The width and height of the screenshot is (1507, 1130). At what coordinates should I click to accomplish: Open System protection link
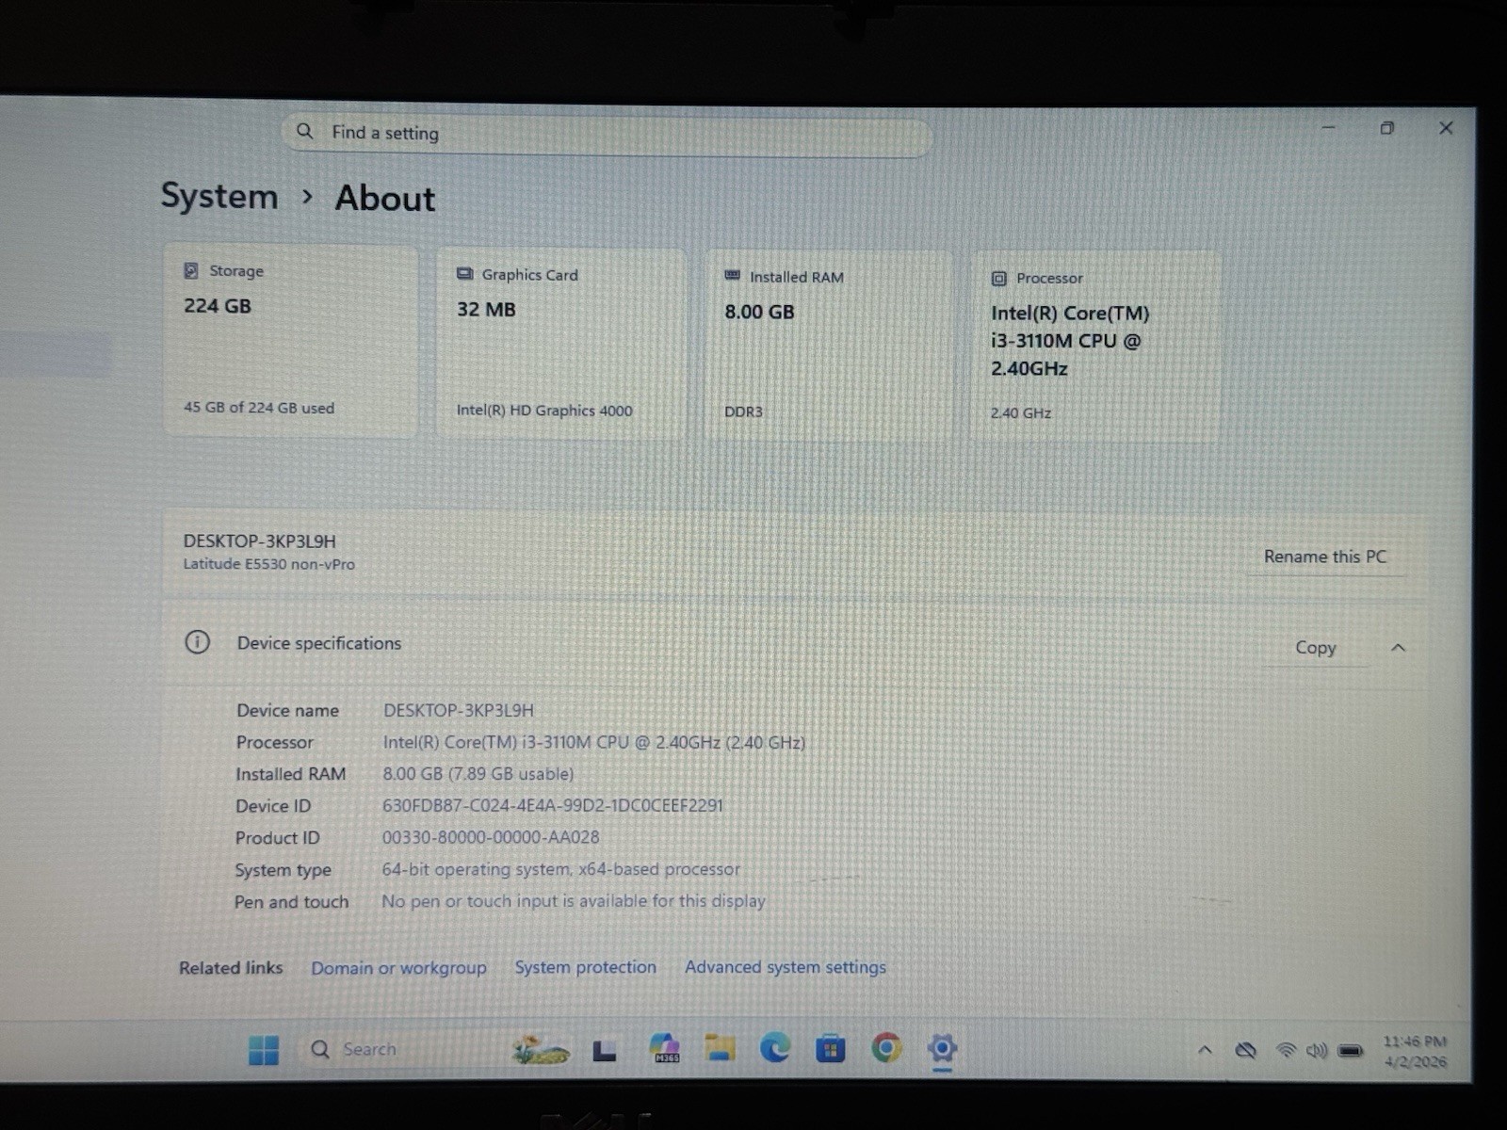585,967
